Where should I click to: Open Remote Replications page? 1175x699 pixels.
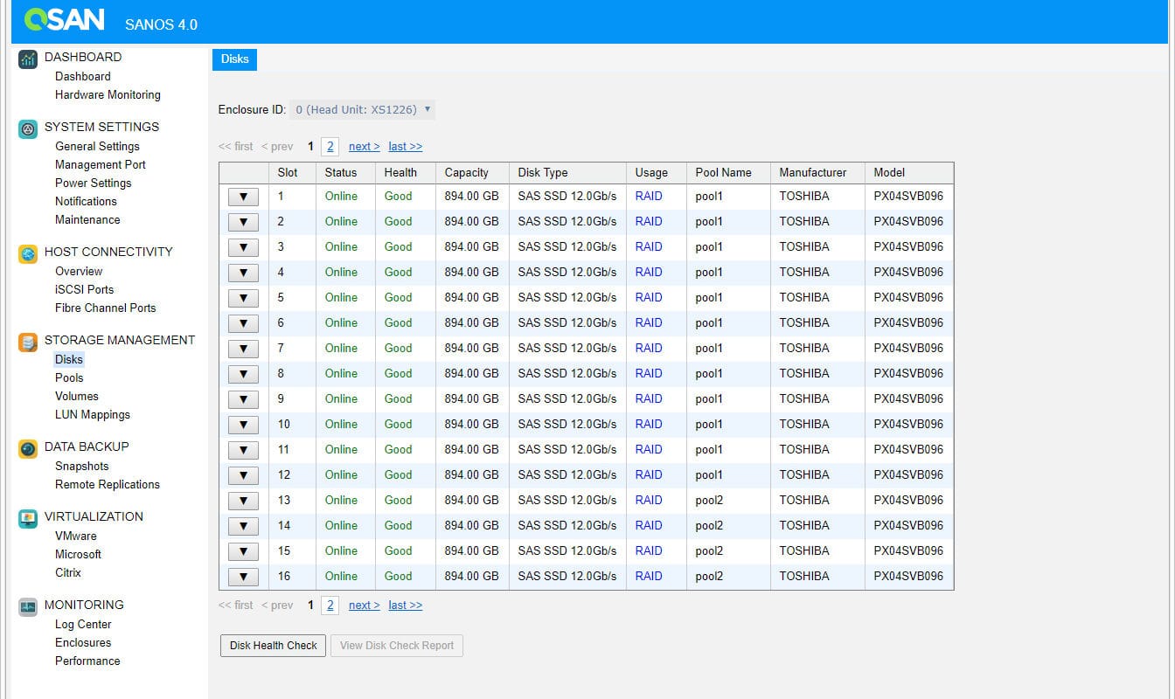108,484
